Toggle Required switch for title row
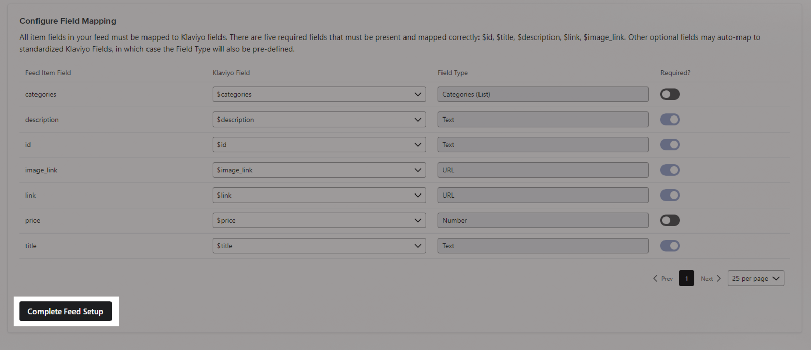This screenshot has height=350, width=811. tap(670, 246)
